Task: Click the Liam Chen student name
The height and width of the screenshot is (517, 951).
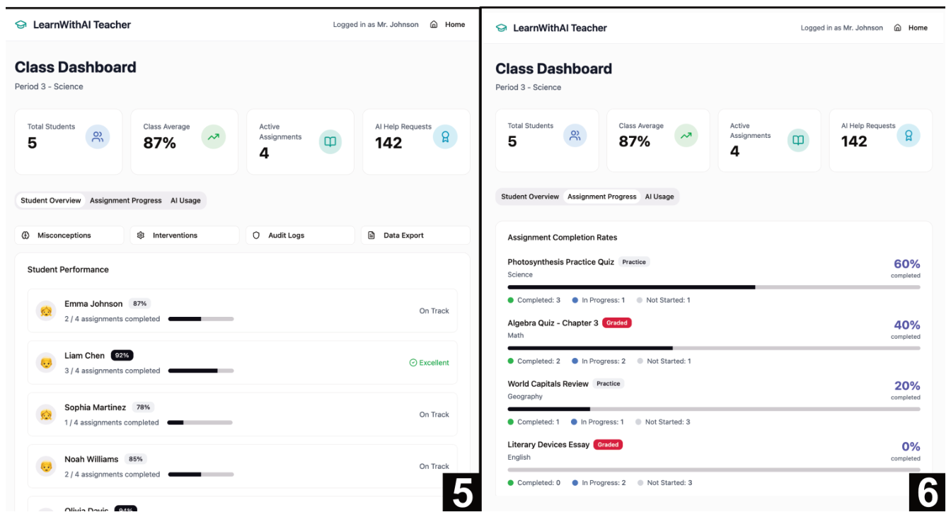Action: click(85, 356)
